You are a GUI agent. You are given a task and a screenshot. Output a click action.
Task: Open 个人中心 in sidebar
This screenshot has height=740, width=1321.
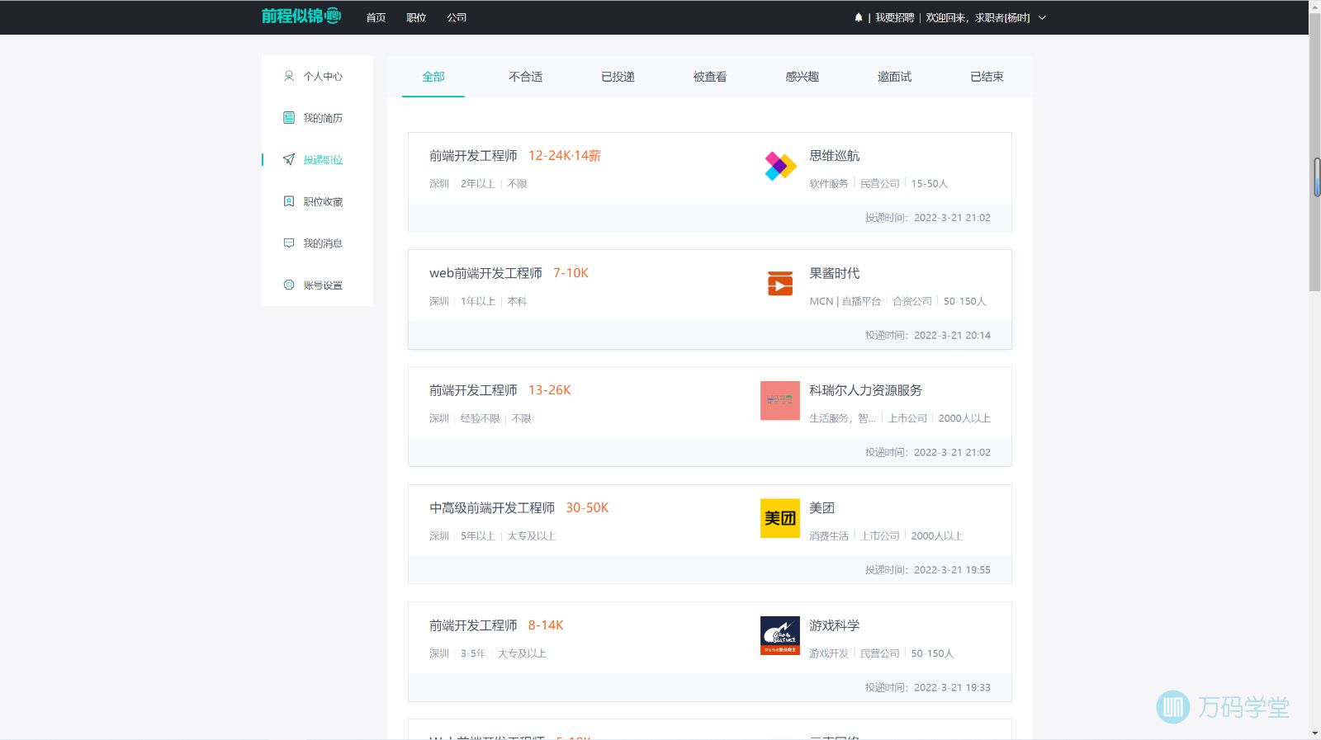323,76
